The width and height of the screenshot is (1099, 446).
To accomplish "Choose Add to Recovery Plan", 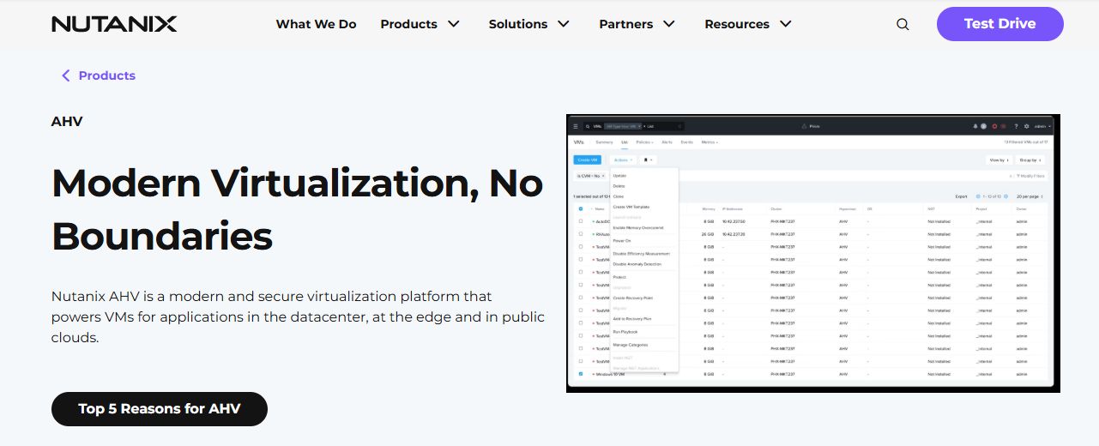I will 632,318.
